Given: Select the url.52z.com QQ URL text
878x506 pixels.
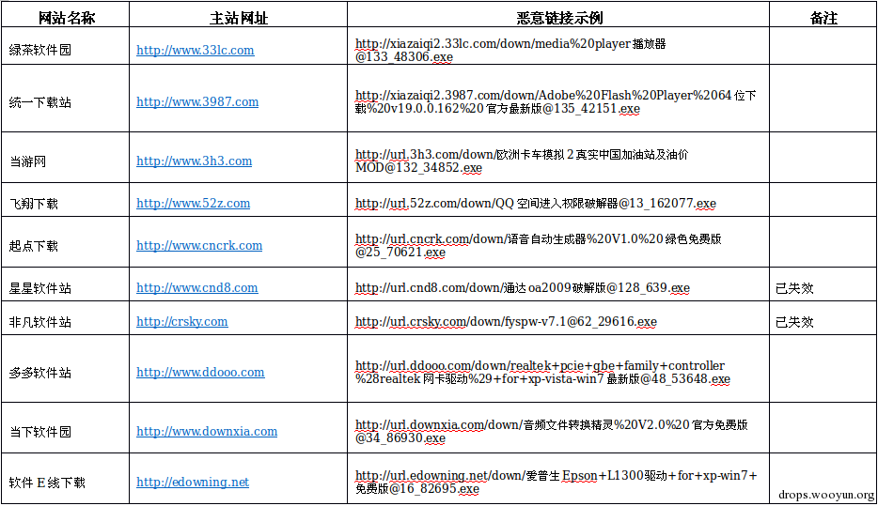Looking at the screenshot, I should pos(535,204).
